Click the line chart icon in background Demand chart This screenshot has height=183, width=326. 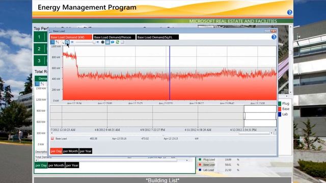tap(42, 84)
